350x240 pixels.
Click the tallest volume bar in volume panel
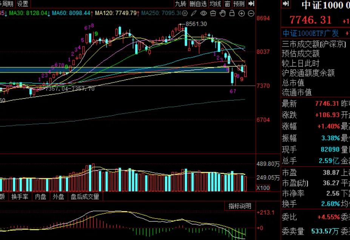[93, 177]
